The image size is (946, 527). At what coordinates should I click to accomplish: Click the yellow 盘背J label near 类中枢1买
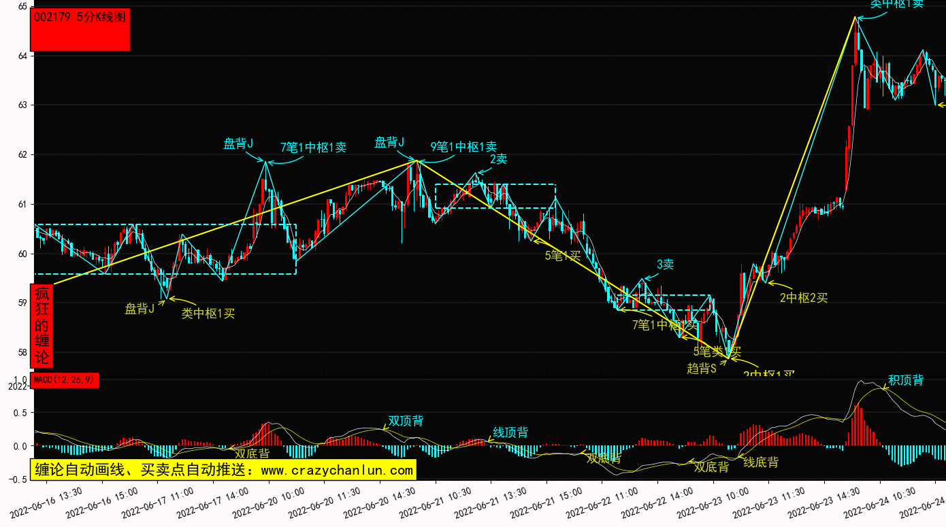140,309
